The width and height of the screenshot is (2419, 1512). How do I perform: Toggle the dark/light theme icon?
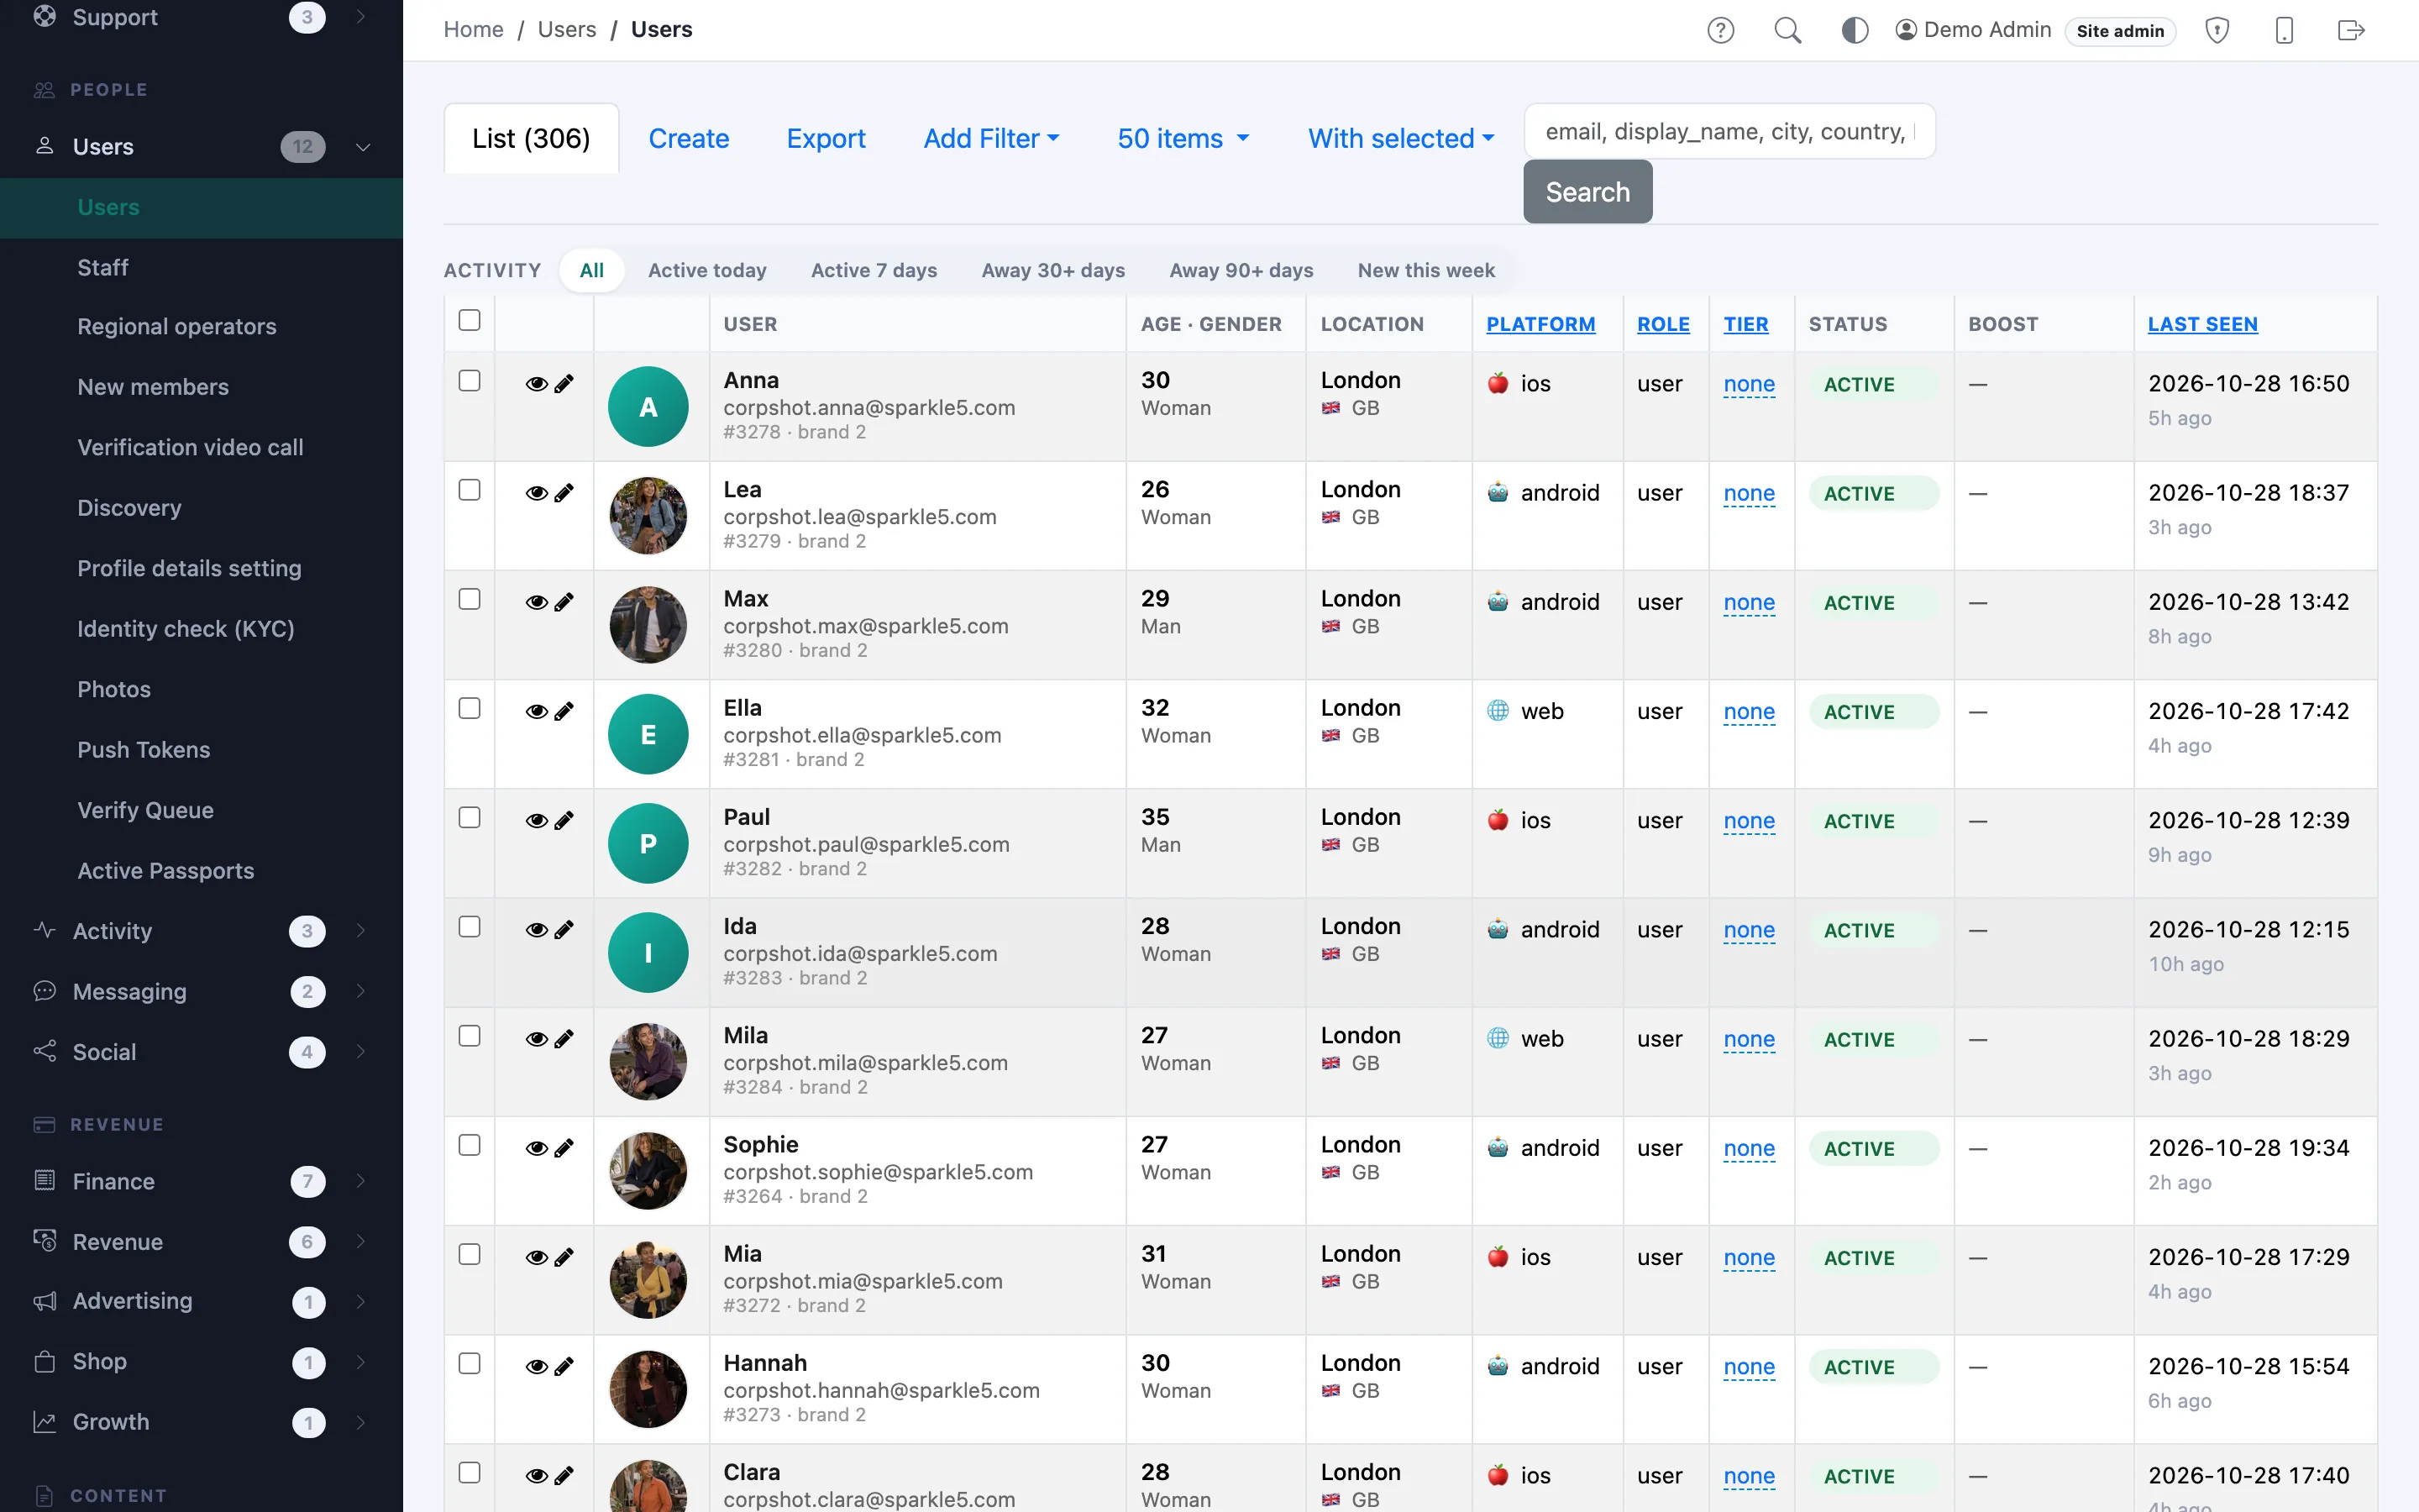point(1855,30)
